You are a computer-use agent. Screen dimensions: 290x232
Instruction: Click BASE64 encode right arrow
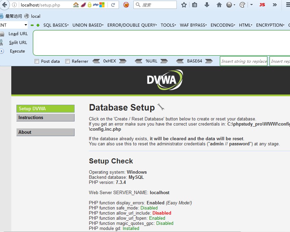[209, 61]
